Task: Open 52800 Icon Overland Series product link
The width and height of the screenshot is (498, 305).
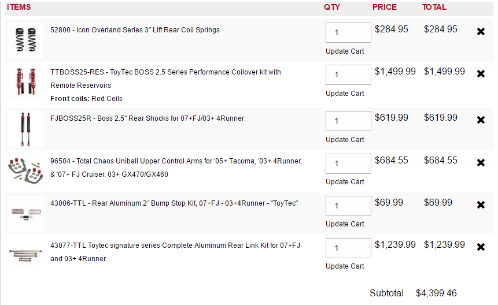Action: click(135, 30)
